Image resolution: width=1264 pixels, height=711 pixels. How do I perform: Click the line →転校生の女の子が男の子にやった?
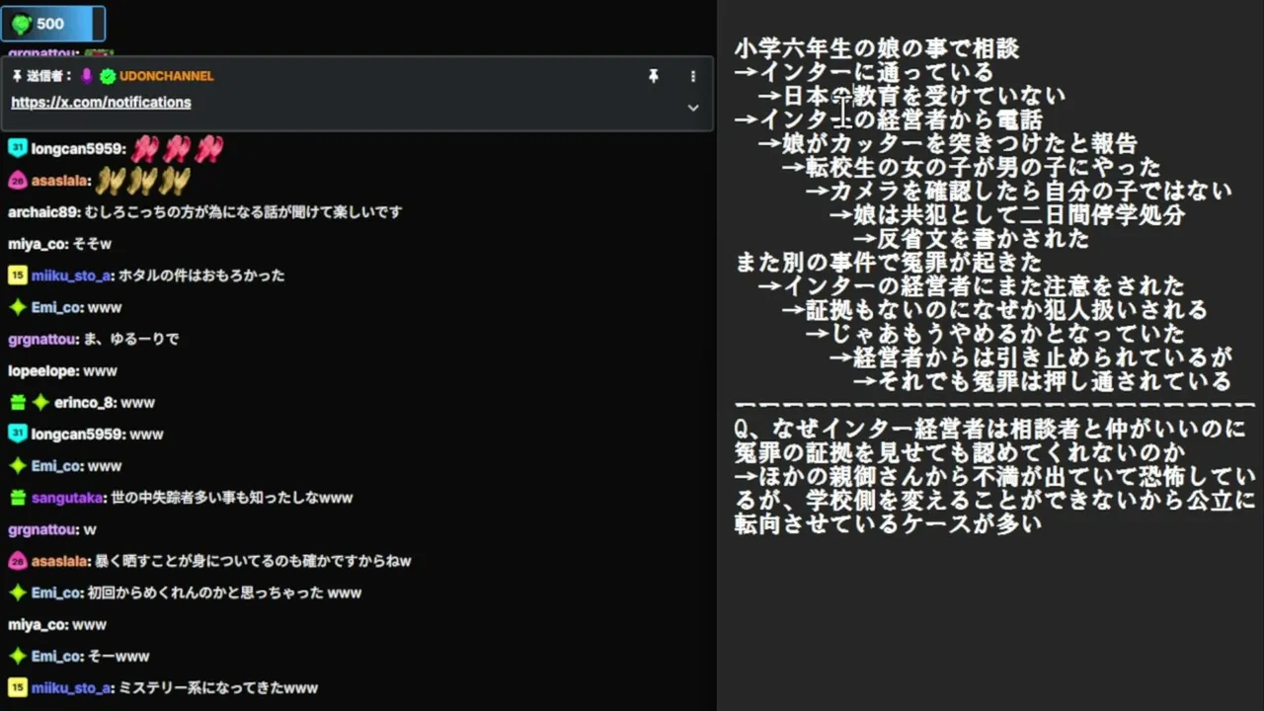[972, 167]
